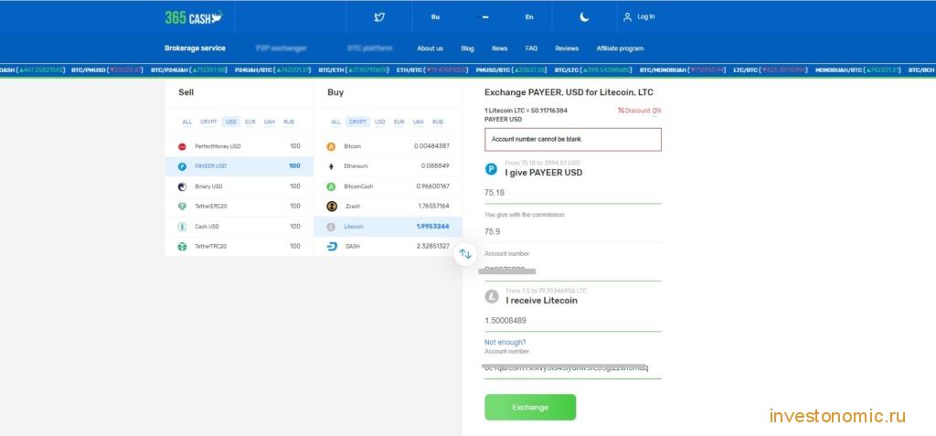
Task: Select CRYPT filter in Sell column
Action: click(208, 122)
